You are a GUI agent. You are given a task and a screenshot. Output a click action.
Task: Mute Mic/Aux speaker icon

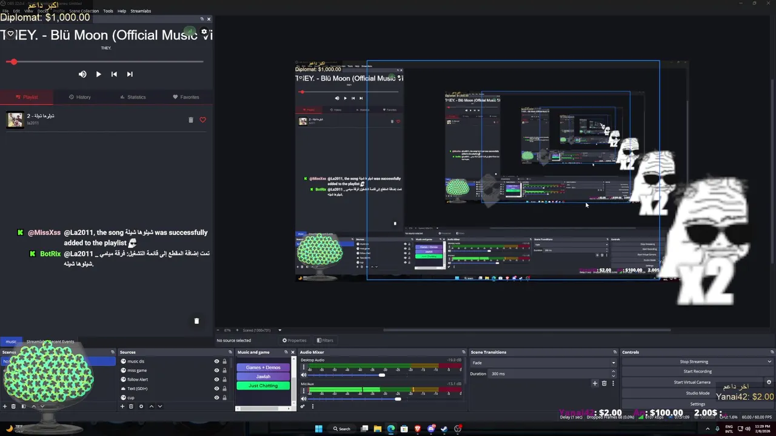click(x=304, y=399)
